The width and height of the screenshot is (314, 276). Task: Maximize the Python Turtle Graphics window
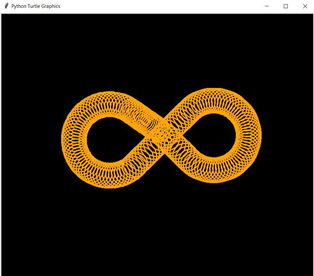(x=286, y=6)
